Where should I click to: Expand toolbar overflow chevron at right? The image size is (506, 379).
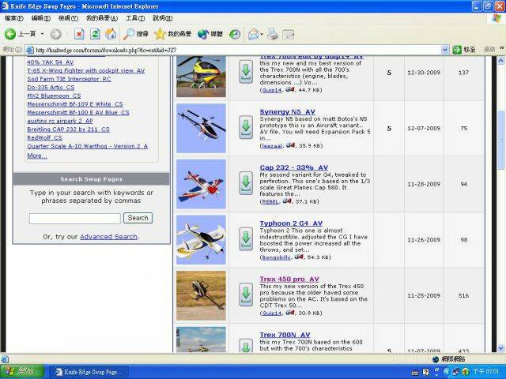(502, 47)
